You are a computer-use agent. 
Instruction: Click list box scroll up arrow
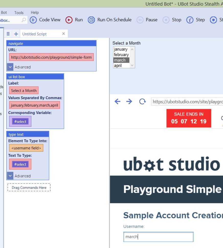point(132,49)
